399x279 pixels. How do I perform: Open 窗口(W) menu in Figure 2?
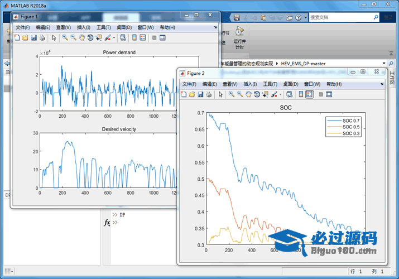(x=312, y=84)
